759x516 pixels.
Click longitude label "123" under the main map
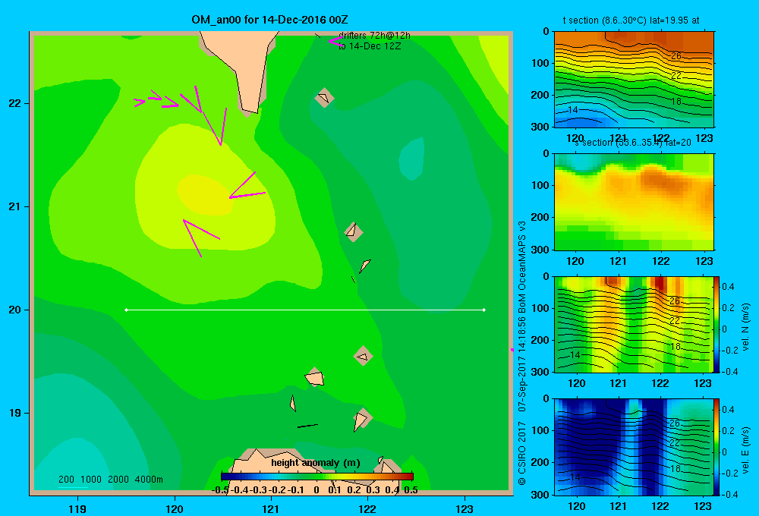[465, 508]
